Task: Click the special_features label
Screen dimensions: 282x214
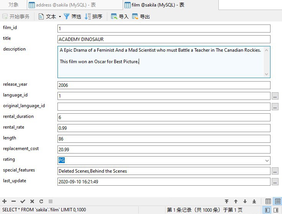Action: click(19, 170)
